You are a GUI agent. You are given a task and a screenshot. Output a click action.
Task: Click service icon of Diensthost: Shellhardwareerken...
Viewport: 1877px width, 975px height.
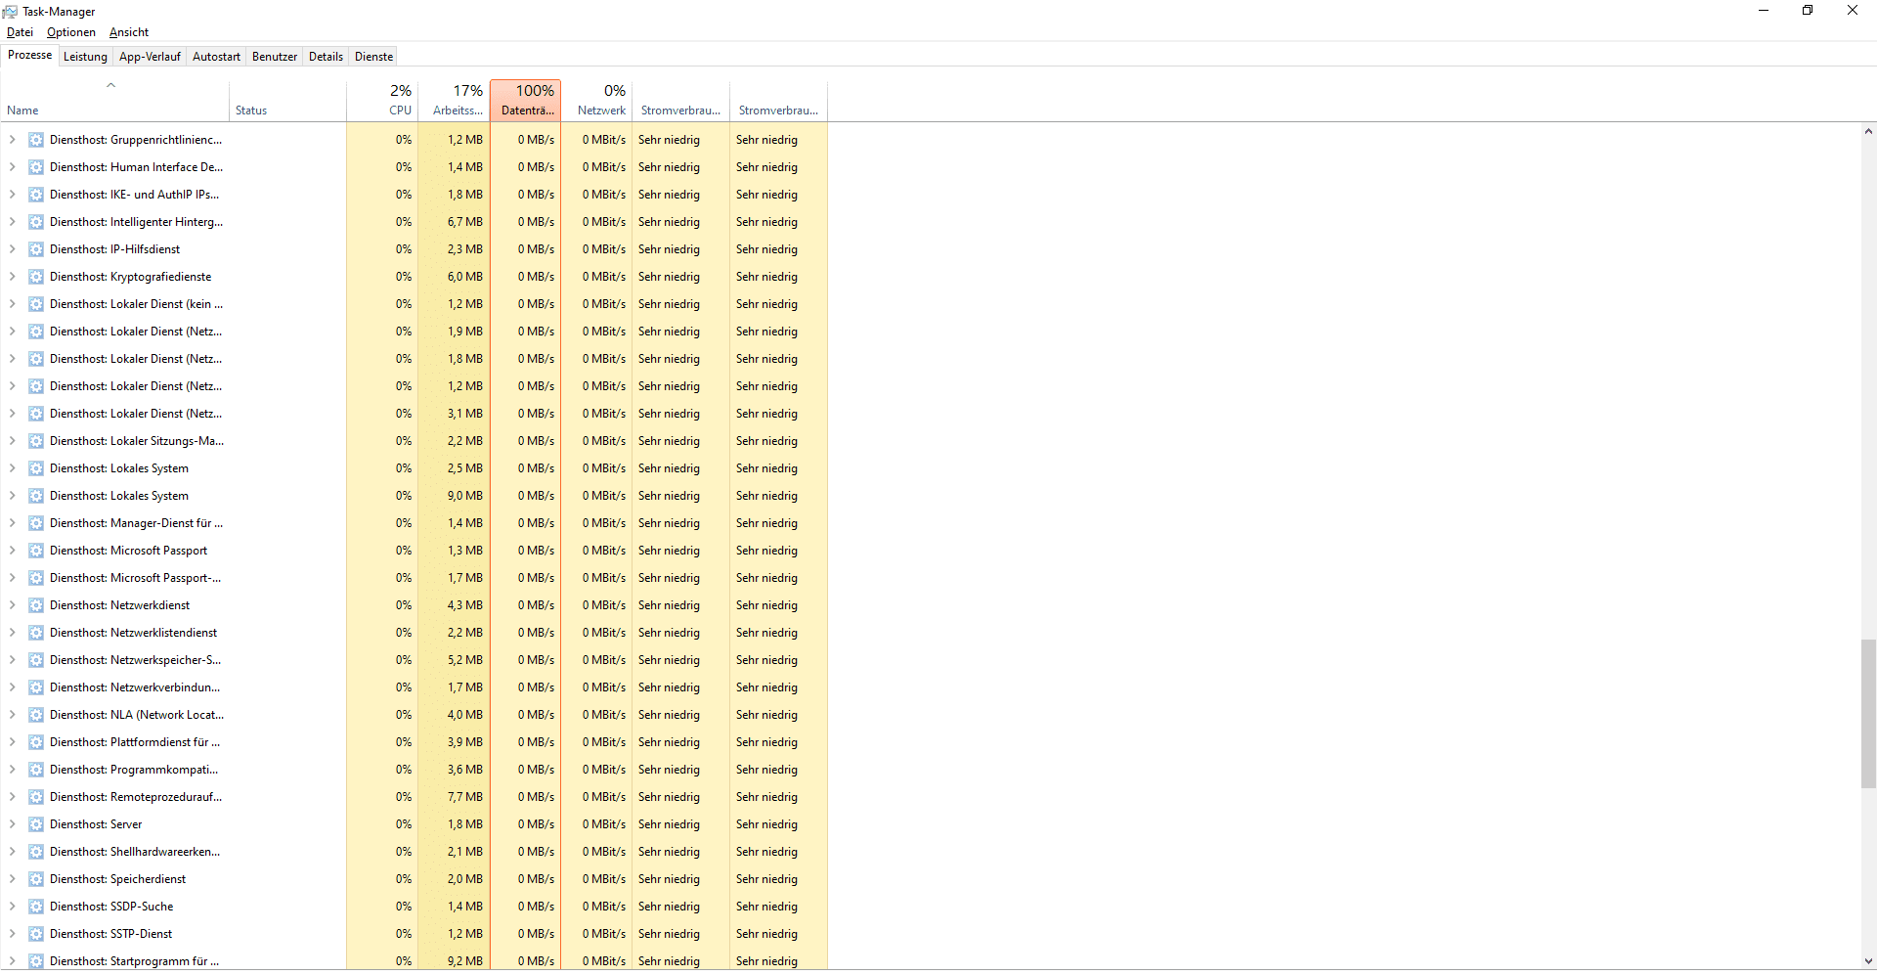point(36,852)
